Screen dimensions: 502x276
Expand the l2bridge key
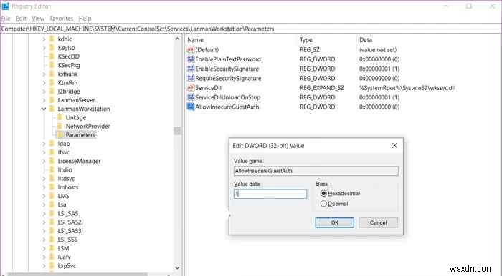point(44,92)
